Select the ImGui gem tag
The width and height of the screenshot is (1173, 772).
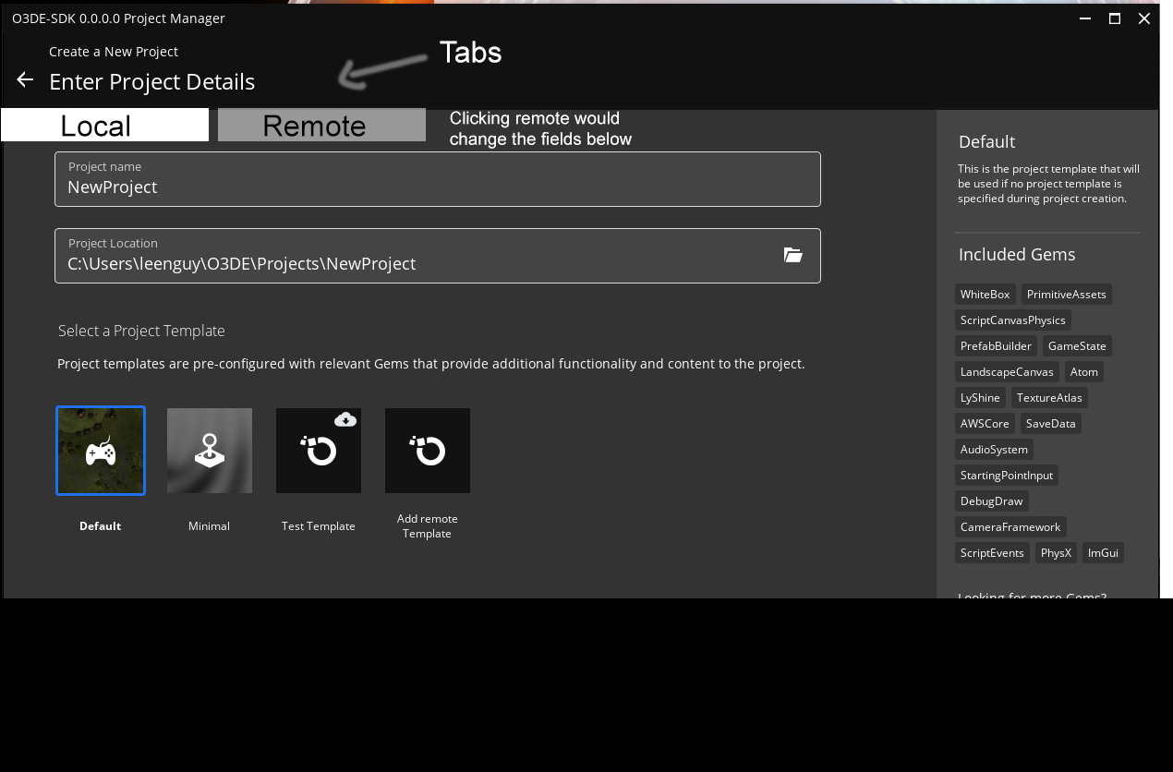(x=1103, y=552)
